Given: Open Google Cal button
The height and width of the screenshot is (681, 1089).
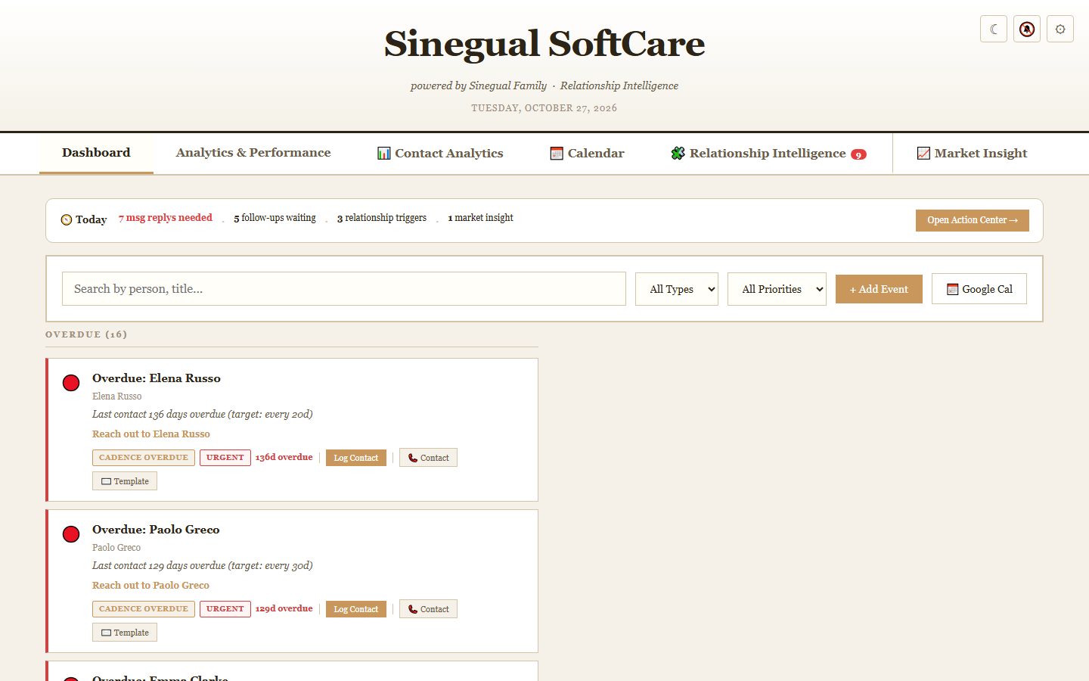Looking at the screenshot, I should [x=979, y=289].
